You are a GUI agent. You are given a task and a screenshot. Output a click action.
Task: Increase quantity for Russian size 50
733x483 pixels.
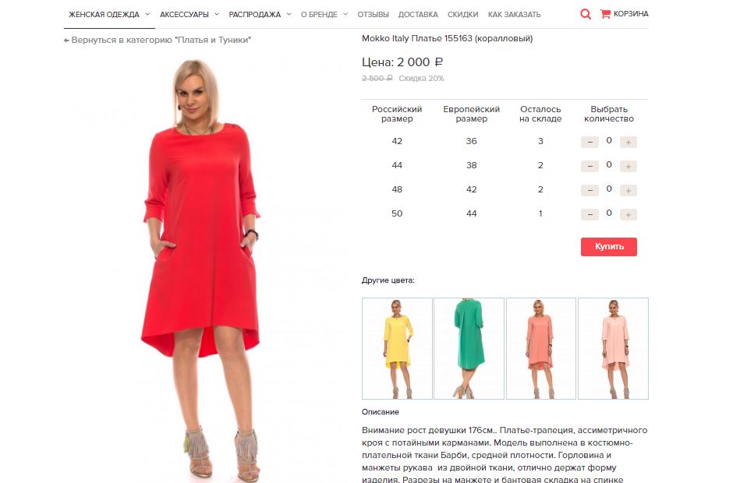click(629, 215)
